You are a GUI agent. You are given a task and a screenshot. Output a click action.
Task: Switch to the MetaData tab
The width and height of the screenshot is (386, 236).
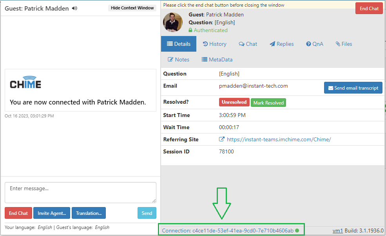(x=217, y=59)
